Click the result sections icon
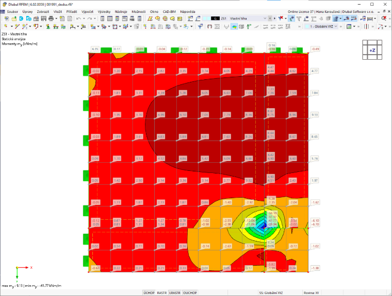The width and height of the screenshot is (392, 296). (x=363, y=19)
